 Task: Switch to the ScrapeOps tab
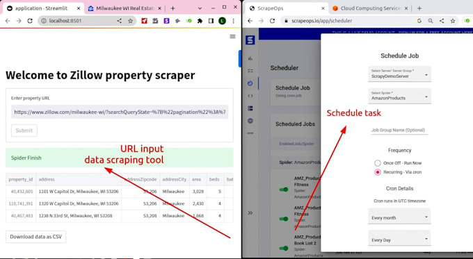click(287, 8)
